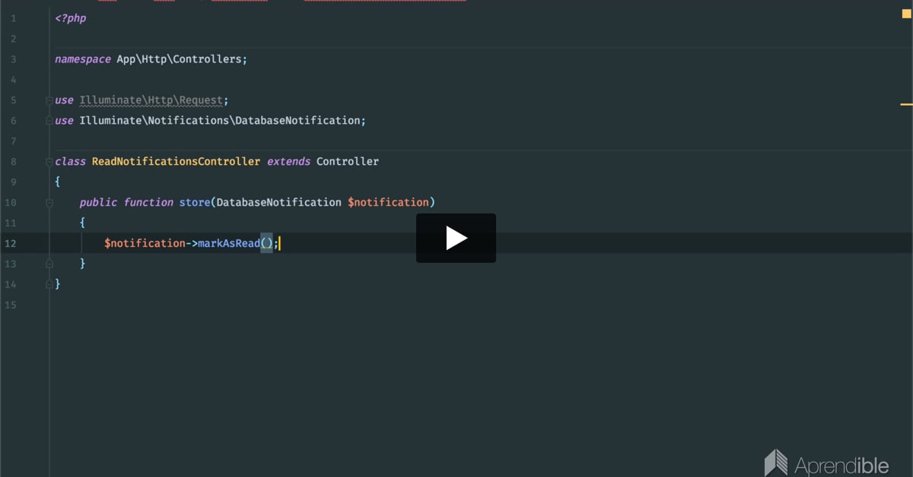The height and width of the screenshot is (477, 913).
Task: Click the markAsRead method call
Action: coord(229,243)
